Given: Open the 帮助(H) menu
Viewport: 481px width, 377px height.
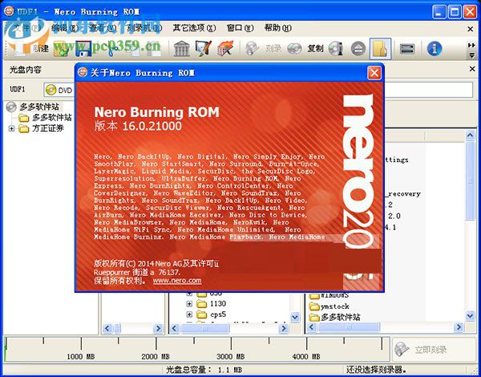Looking at the screenshot, I should click(x=278, y=28).
